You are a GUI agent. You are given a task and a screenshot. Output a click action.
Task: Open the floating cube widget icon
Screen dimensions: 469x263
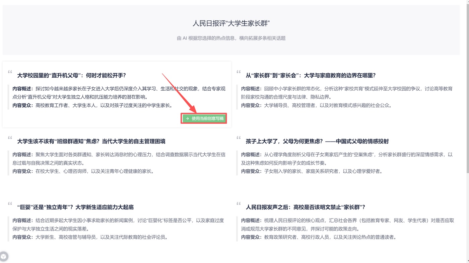pos(4,256)
